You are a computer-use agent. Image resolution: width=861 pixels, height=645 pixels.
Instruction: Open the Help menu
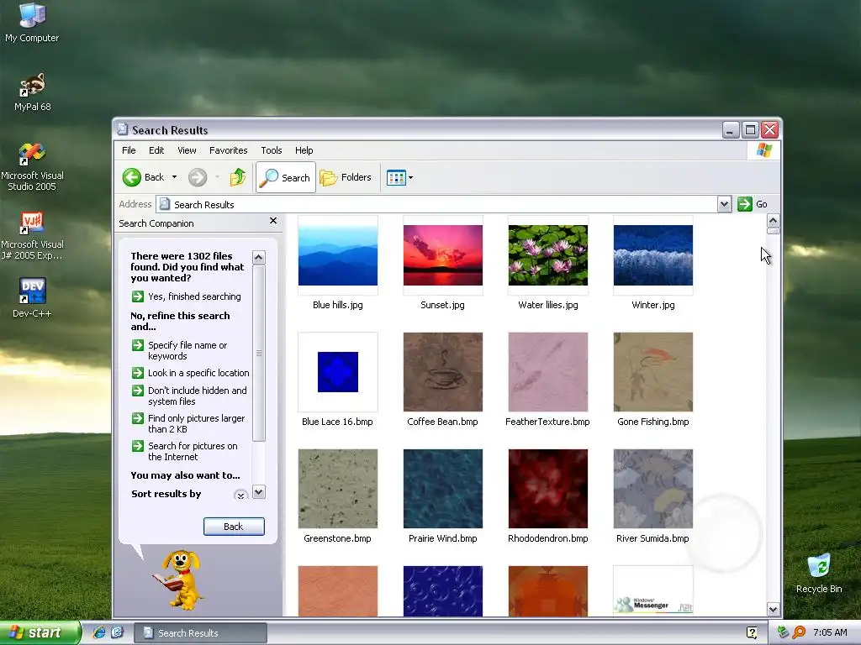click(304, 150)
